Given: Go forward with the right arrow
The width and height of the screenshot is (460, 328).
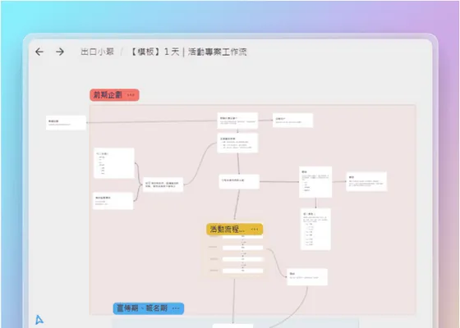Looking at the screenshot, I should 60,52.
